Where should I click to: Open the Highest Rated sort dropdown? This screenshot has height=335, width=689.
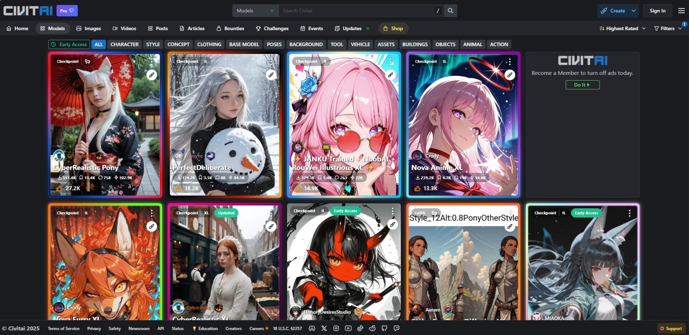pos(622,28)
